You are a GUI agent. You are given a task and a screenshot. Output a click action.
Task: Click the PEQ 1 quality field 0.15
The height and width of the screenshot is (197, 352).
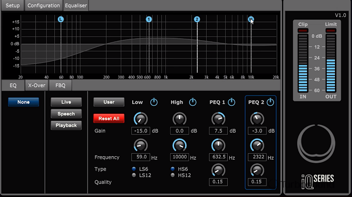click(218, 182)
